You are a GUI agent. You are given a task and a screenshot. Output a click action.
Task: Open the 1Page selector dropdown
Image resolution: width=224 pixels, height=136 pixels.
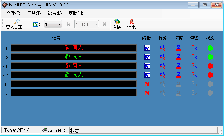87,24
